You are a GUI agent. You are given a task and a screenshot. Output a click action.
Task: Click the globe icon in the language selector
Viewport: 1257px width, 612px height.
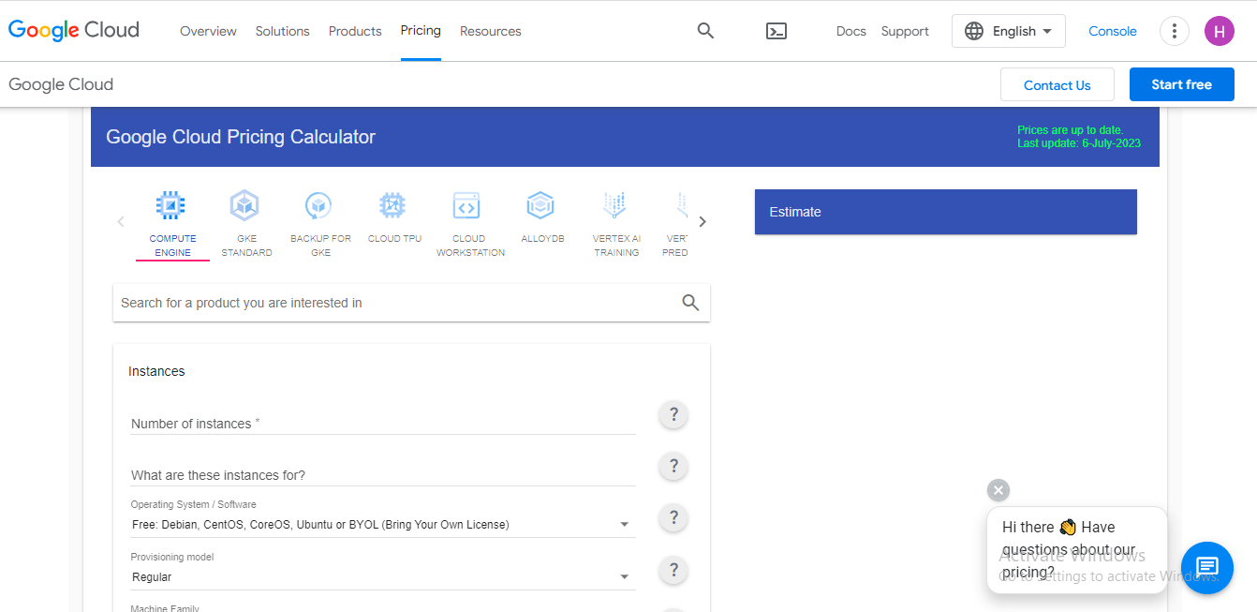(x=974, y=31)
